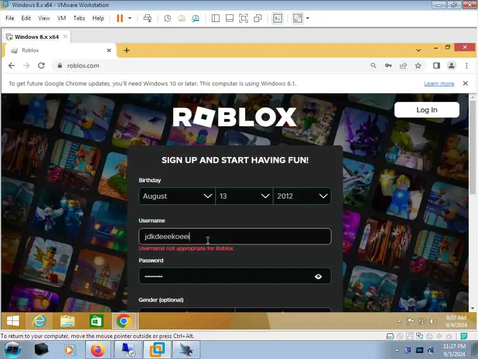Open birthday year dropdown showing 2012
This screenshot has width=478, height=359.
click(x=302, y=196)
